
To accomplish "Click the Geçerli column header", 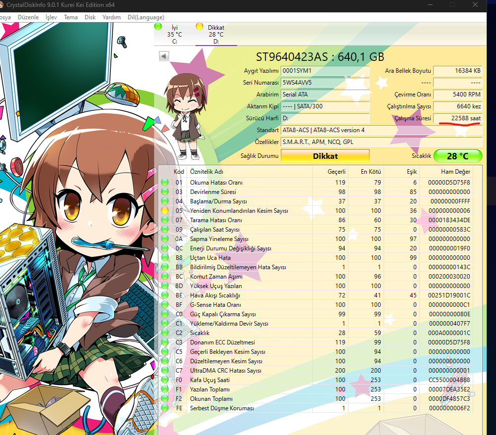I will [x=330, y=172].
